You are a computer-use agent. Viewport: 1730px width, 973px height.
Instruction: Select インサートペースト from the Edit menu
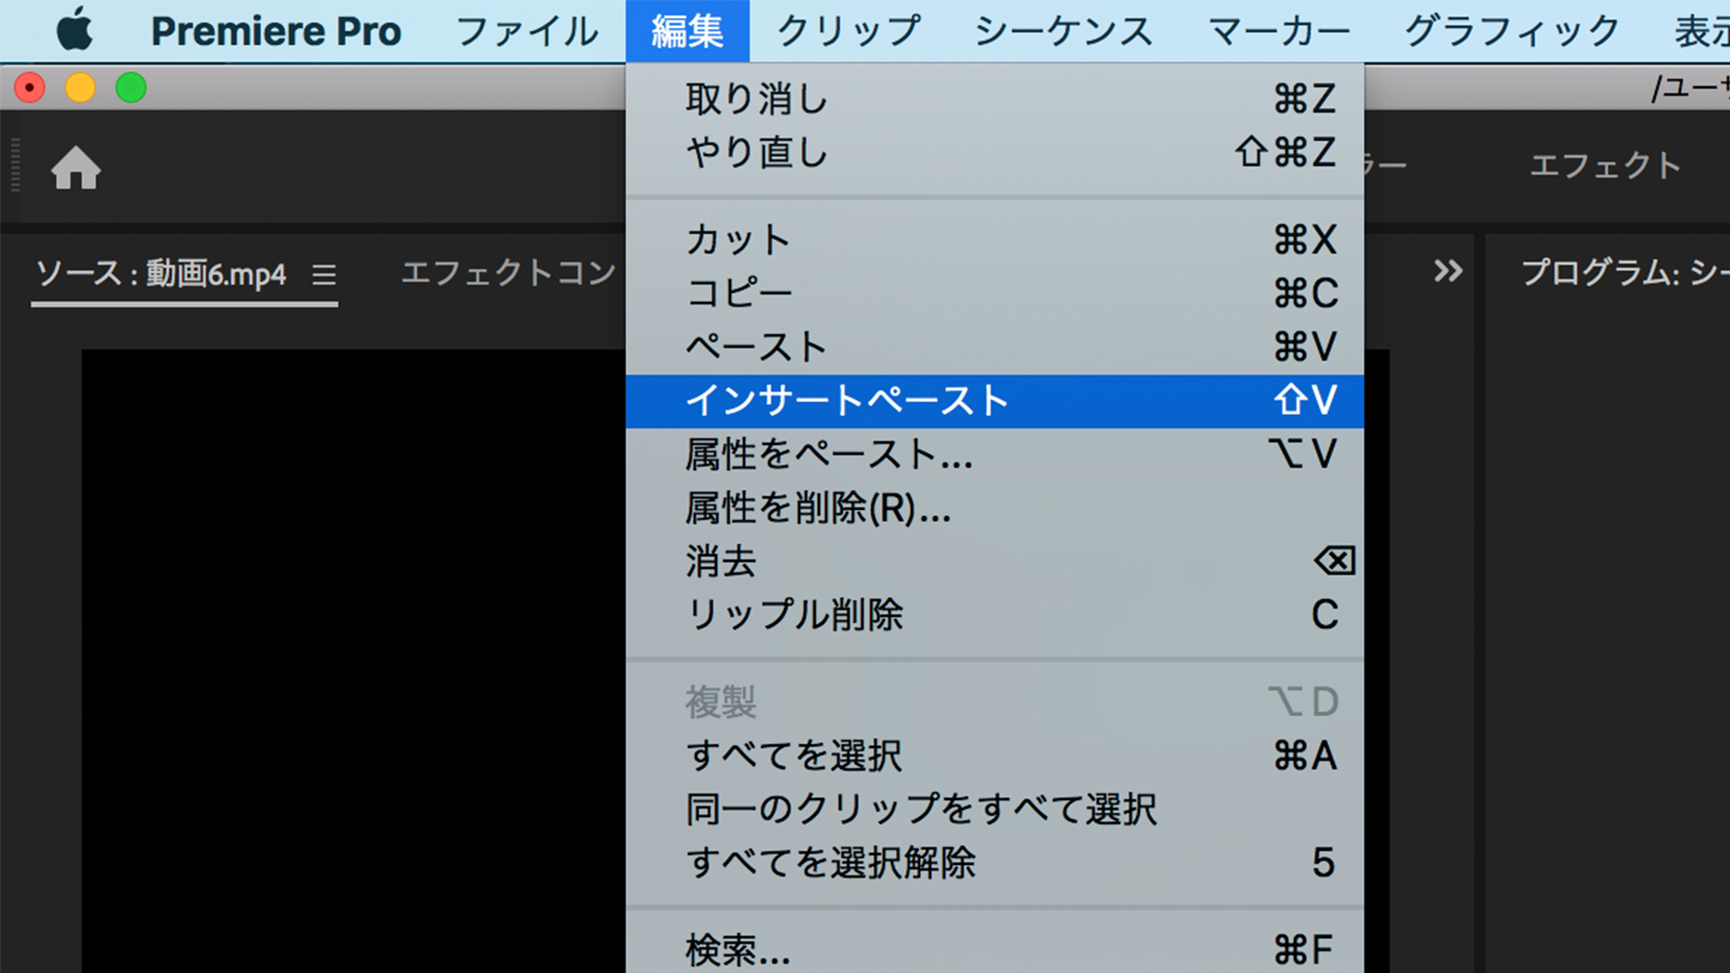point(847,400)
